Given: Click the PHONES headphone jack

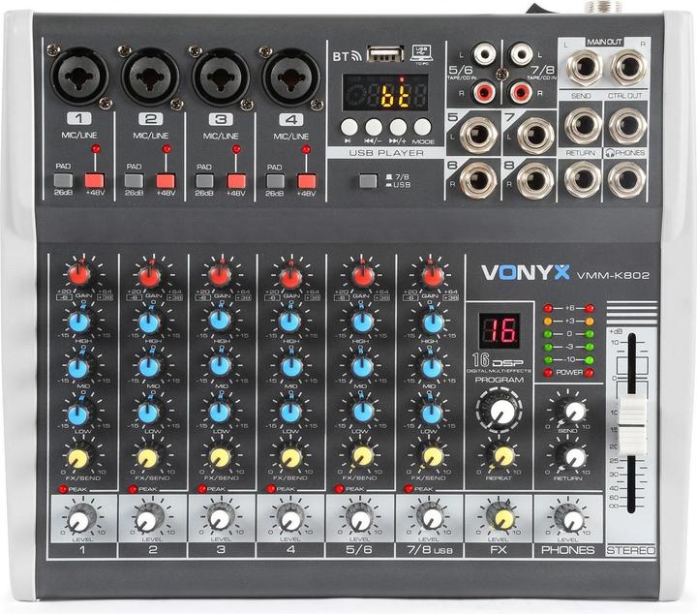Looking at the screenshot, I should point(626,179).
